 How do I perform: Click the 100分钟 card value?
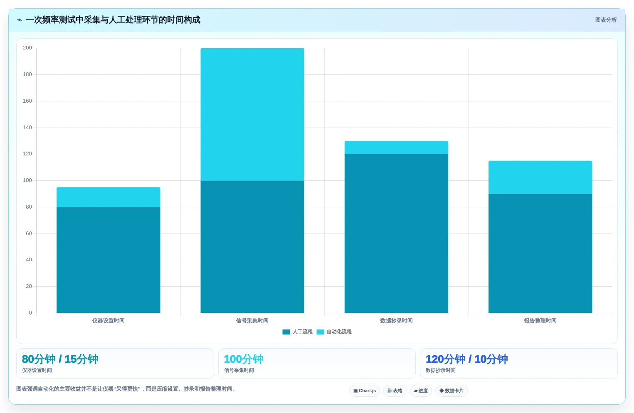coord(244,359)
